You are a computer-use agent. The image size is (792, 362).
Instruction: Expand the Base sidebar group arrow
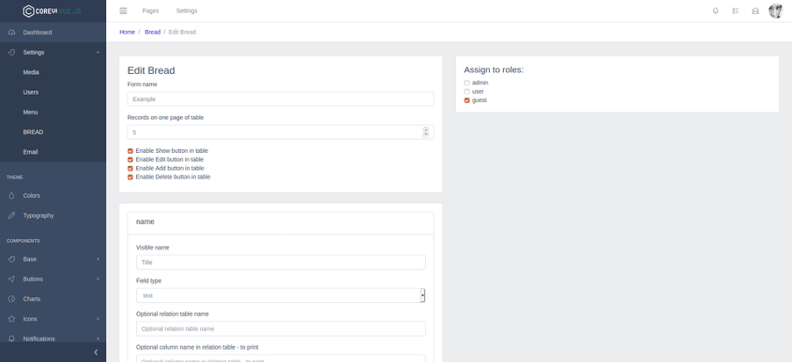(x=98, y=259)
